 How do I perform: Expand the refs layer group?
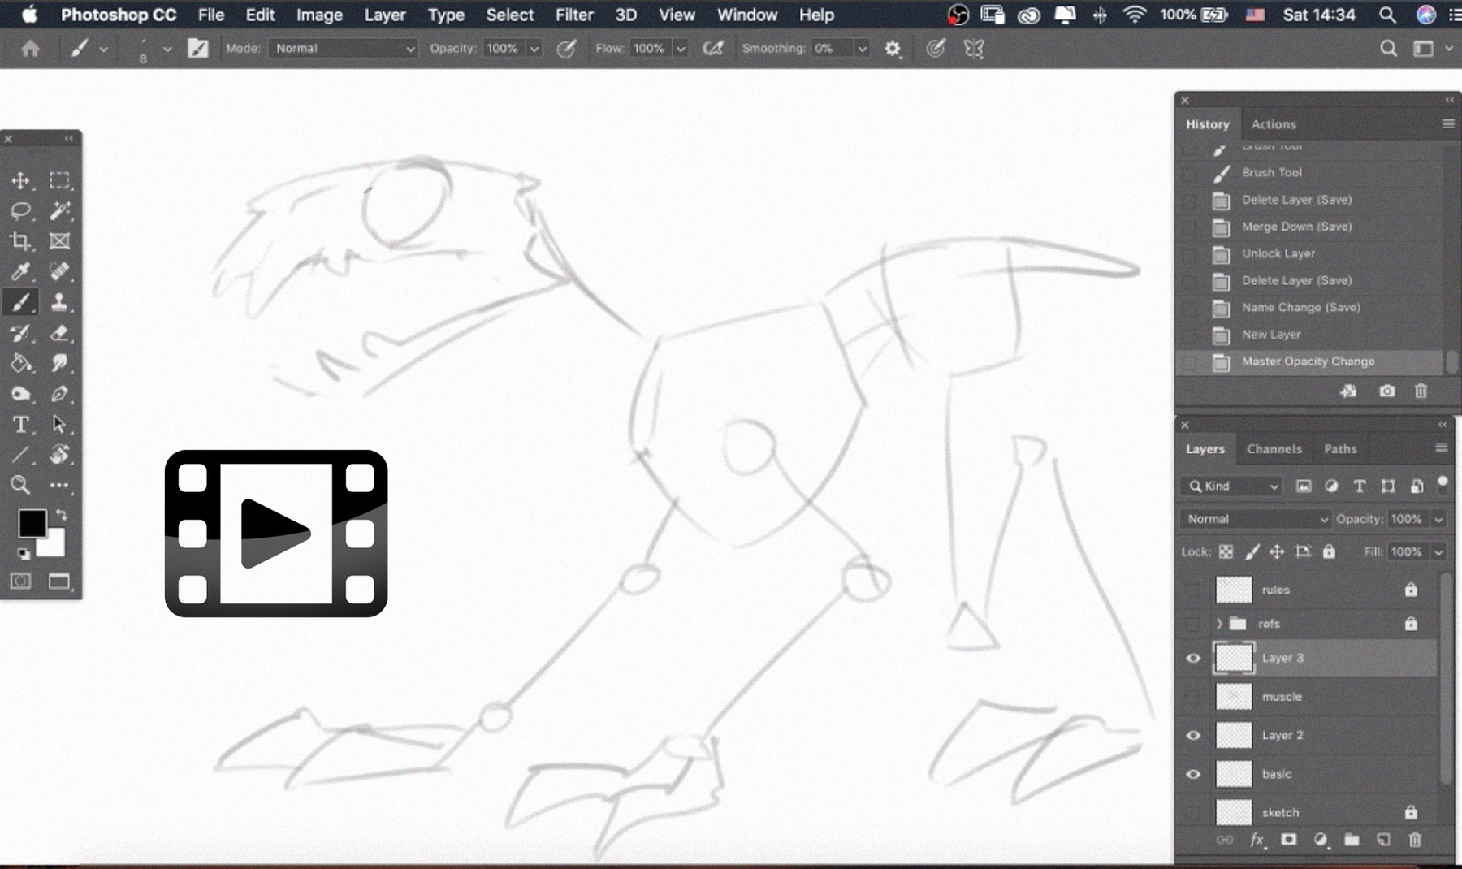coord(1219,624)
